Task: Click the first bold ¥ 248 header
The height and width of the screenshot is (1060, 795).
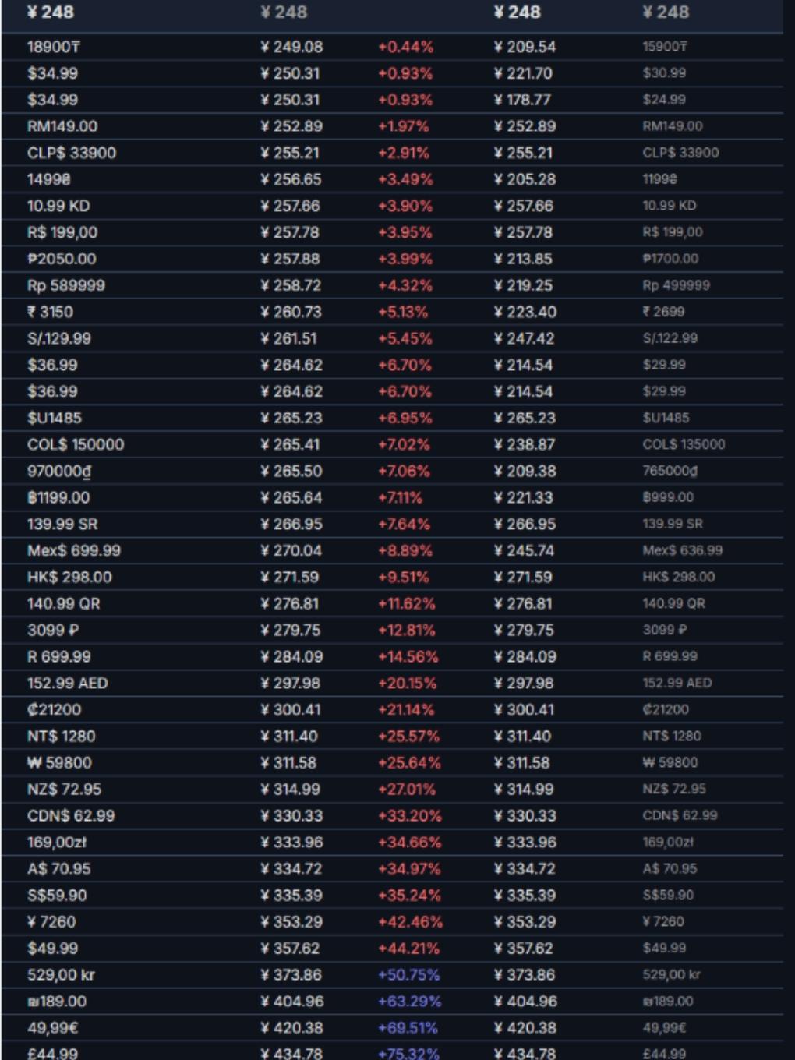Action: [51, 12]
